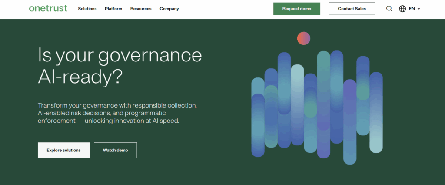Click the orange gradient circle graphic
The image size is (445, 185).
coord(304,38)
